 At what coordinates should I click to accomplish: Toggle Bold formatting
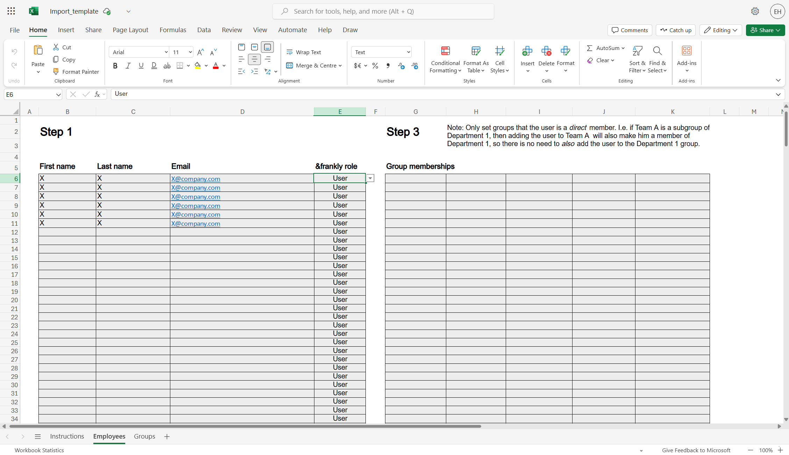pos(115,66)
